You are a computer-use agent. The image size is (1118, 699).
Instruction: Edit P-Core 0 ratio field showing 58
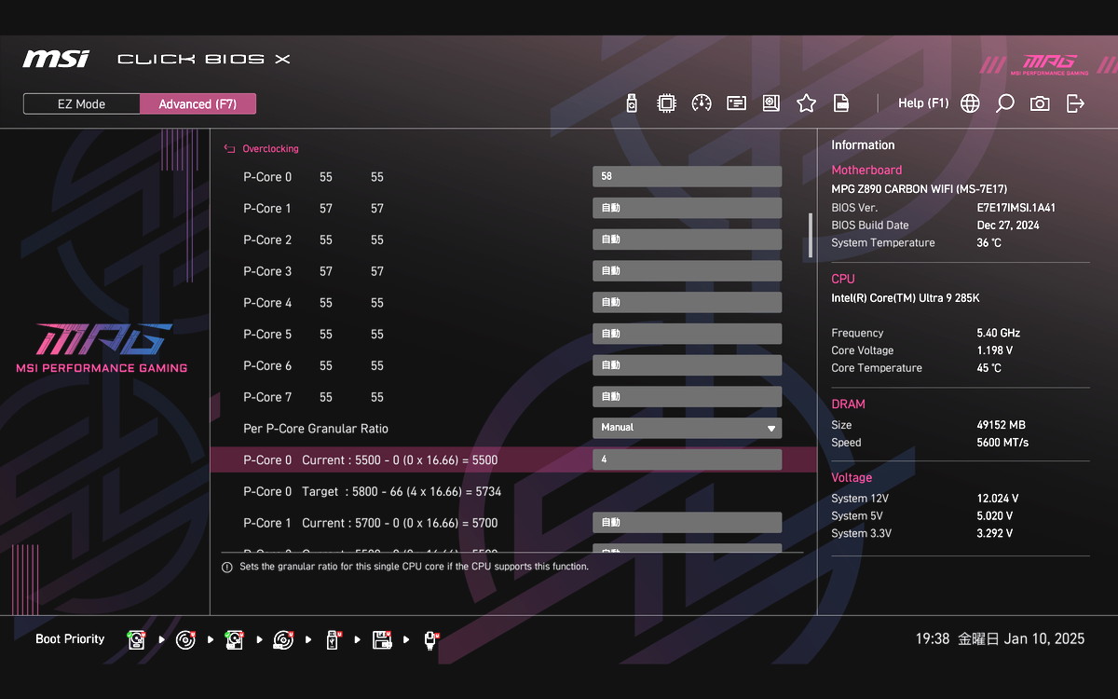pyautogui.click(x=687, y=176)
